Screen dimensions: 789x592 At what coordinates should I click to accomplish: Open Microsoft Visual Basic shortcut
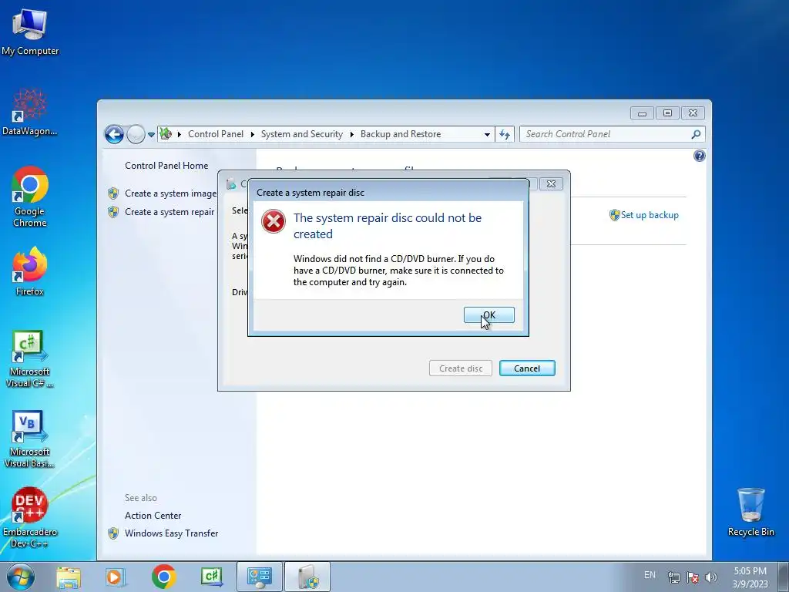click(30, 439)
